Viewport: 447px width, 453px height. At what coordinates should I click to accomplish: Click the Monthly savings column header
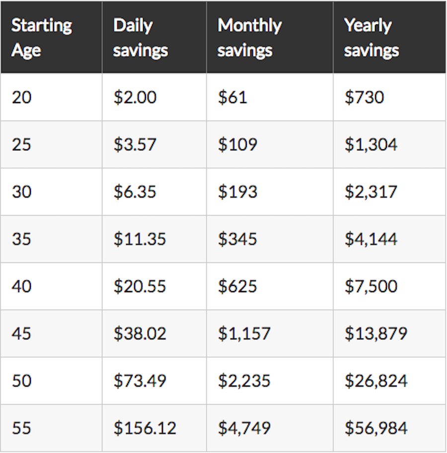point(250,38)
